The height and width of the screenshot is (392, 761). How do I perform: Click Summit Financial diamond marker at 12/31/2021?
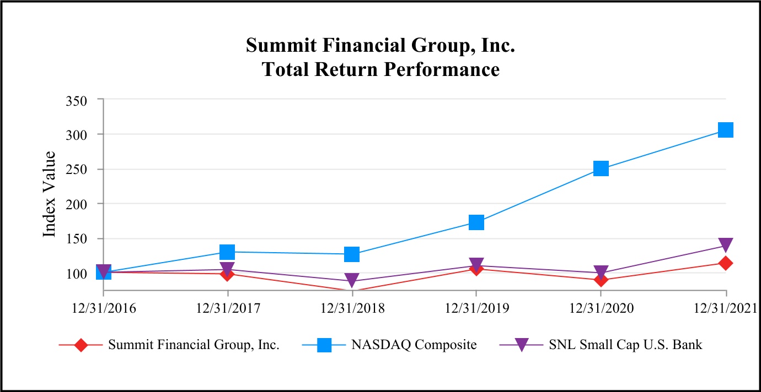[x=726, y=263]
